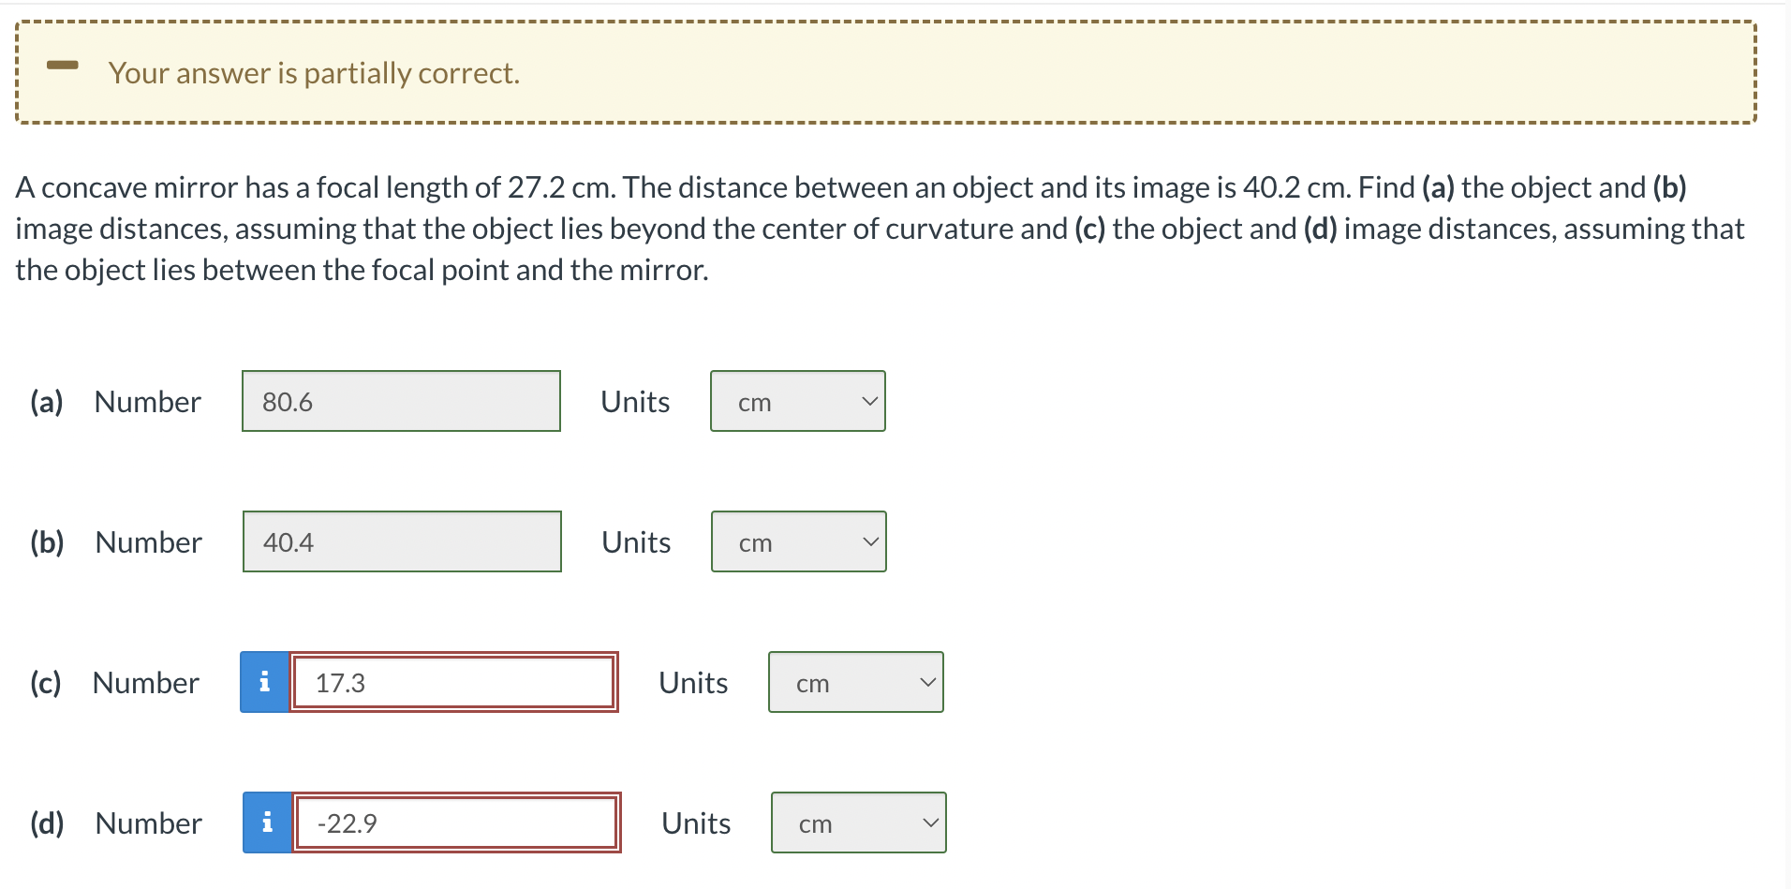Open the units dropdown for part (a)

[x=797, y=401]
